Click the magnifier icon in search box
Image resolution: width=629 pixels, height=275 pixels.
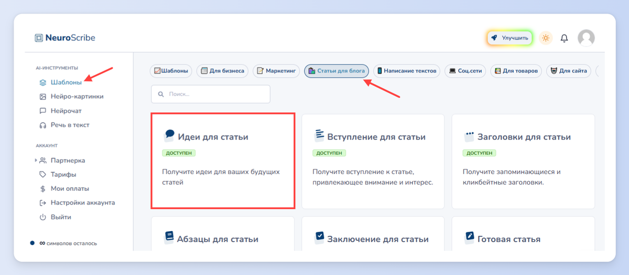coord(160,94)
